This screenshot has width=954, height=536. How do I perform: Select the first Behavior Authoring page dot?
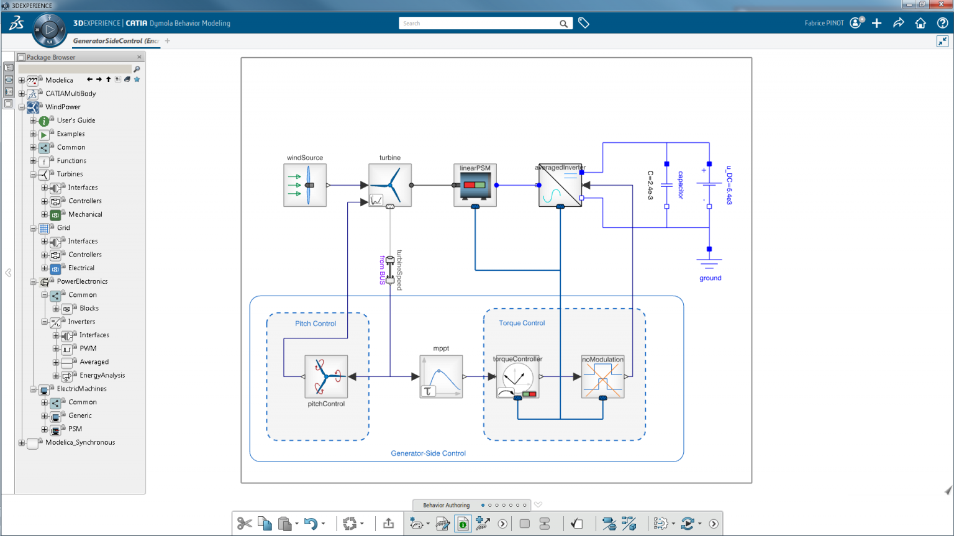point(483,505)
